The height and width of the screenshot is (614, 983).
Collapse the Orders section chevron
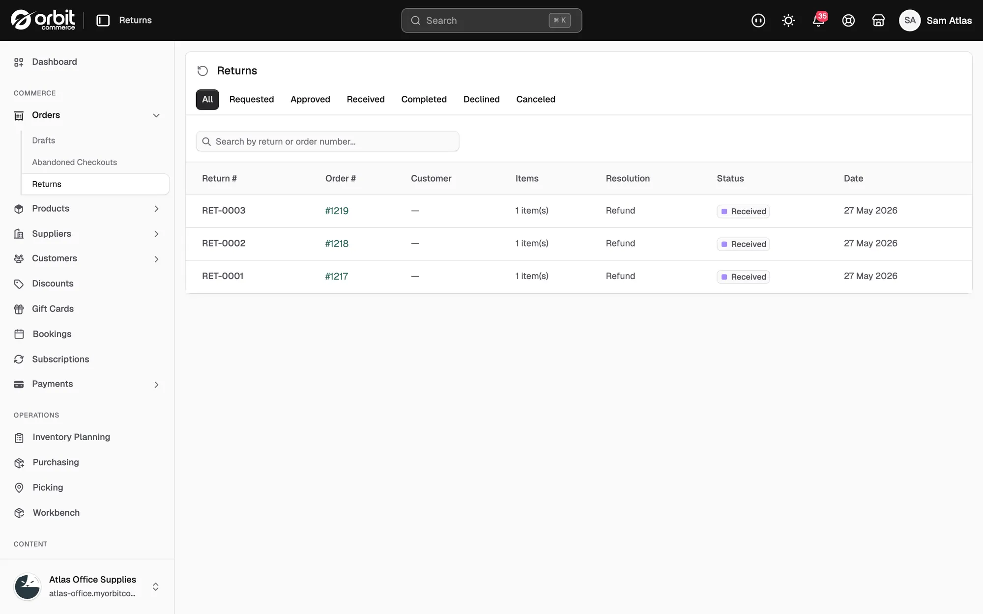(156, 115)
